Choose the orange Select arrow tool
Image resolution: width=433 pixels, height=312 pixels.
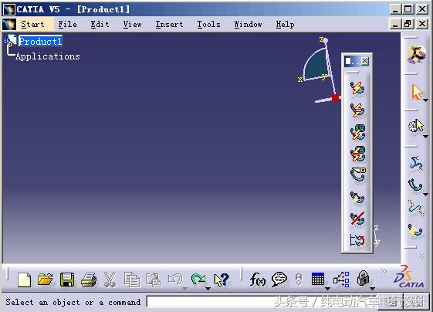[417, 92]
